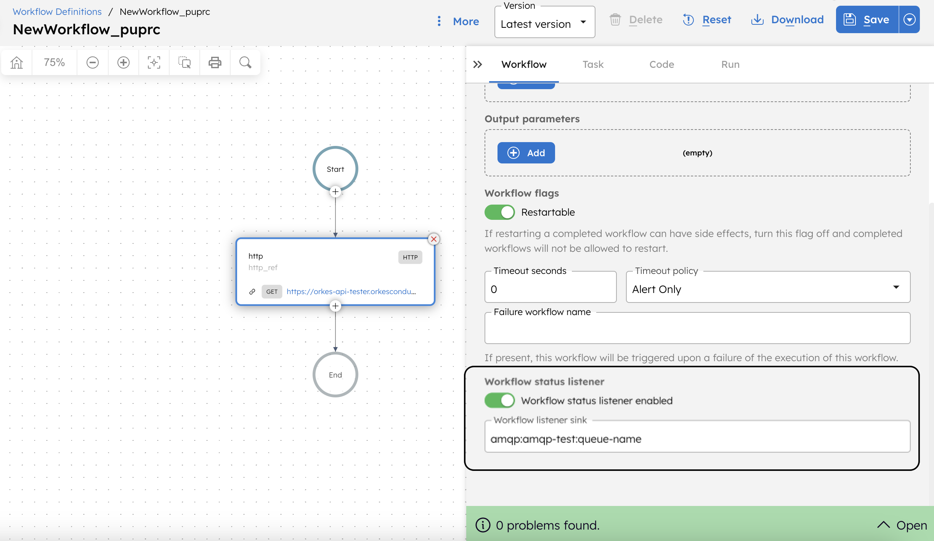
Task: Click the NewWorkflow_puprc title
Action: 87,29
